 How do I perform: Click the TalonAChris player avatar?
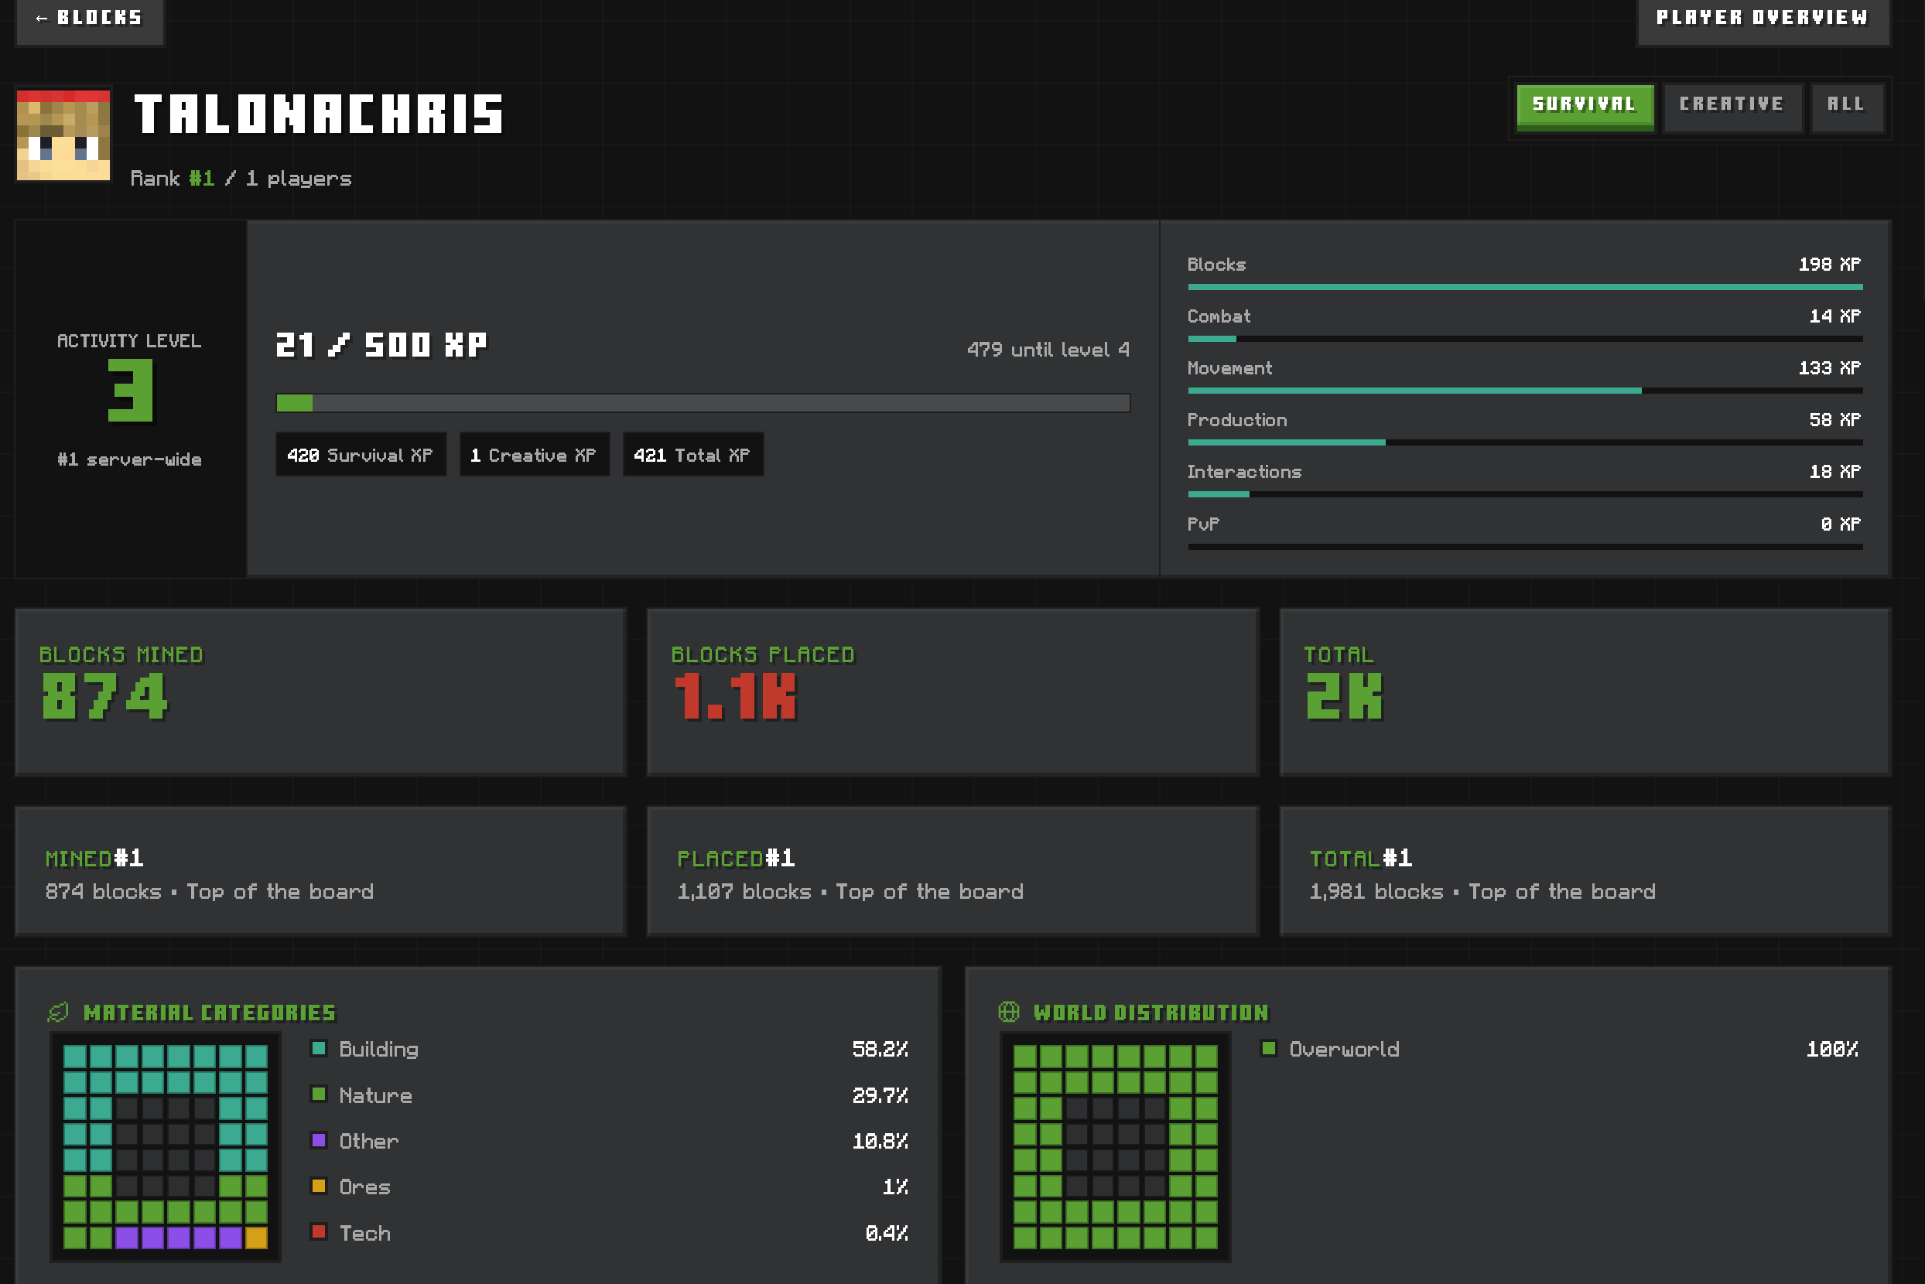63,135
